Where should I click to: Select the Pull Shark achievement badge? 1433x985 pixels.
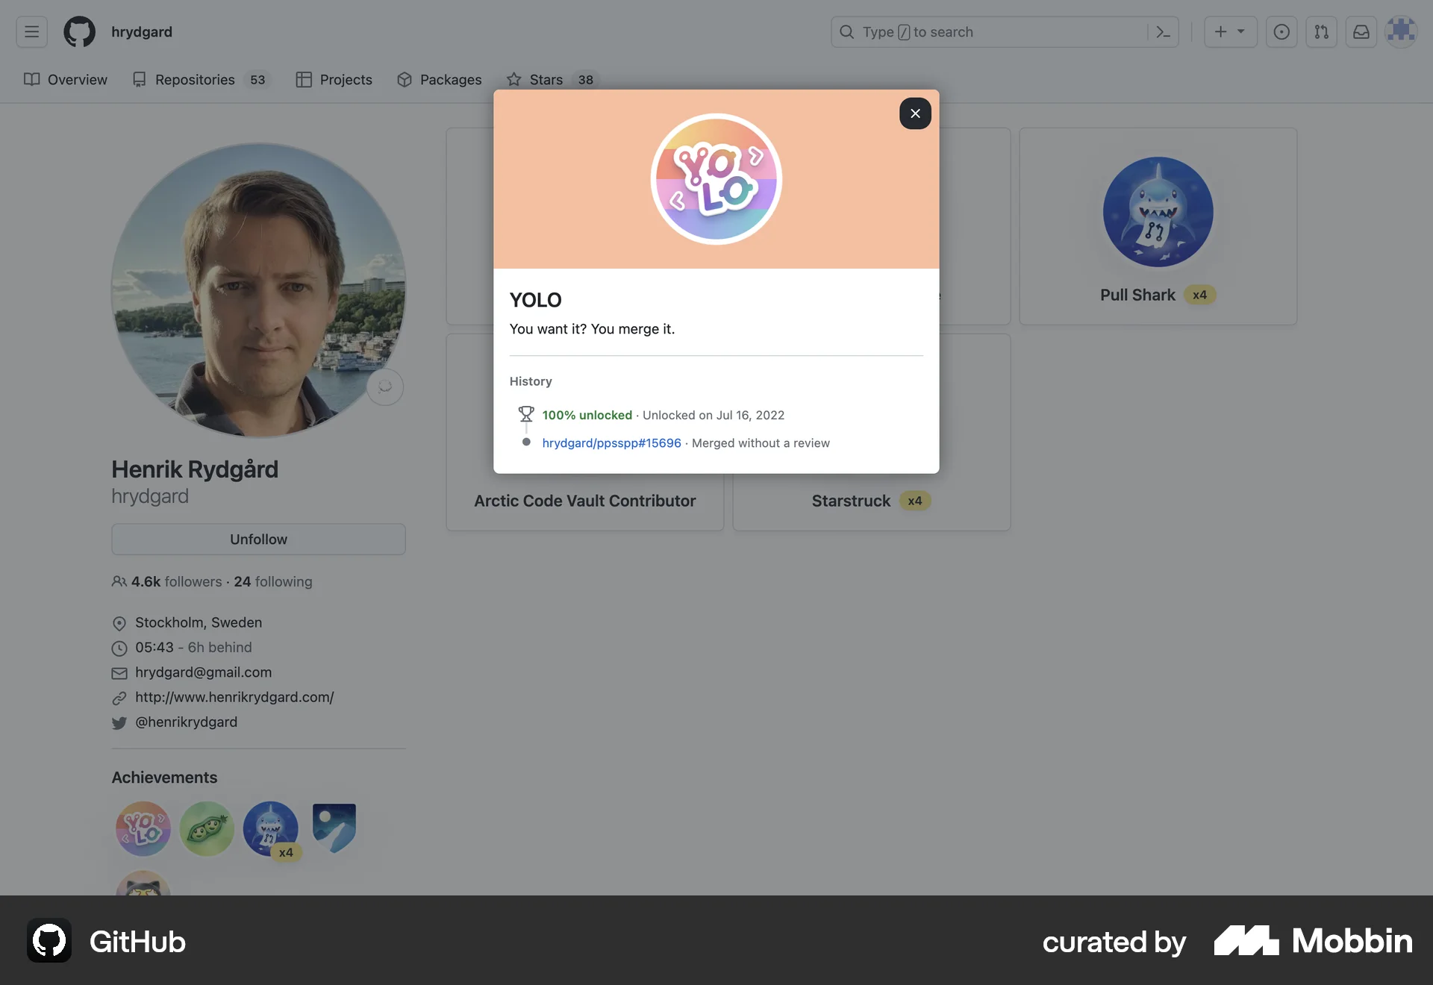coord(270,828)
